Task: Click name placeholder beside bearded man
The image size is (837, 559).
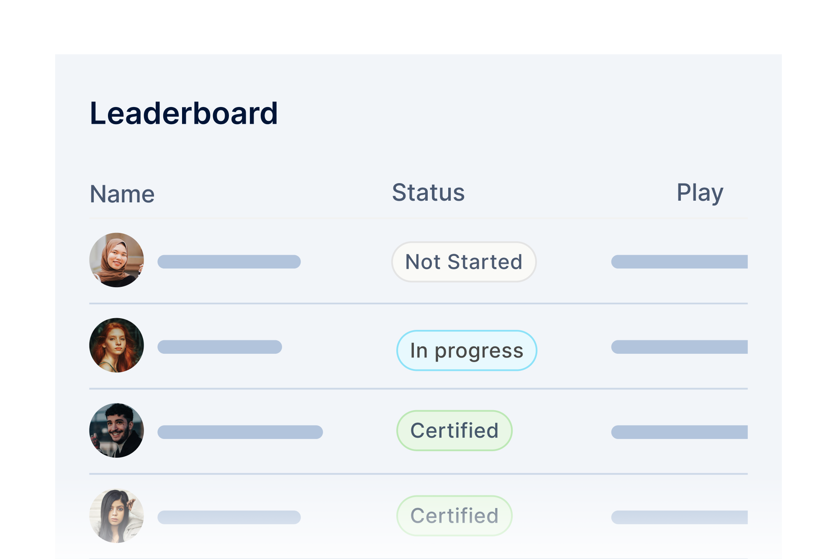Action: pyautogui.click(x=240, y=432)
